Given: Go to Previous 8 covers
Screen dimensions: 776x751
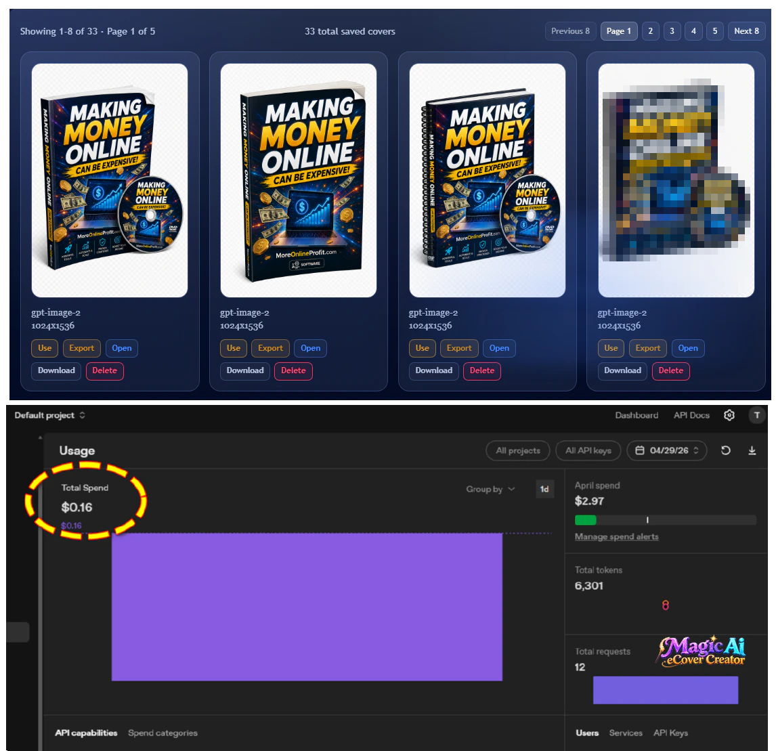Looking at the screenshot, I should [571, 31].
